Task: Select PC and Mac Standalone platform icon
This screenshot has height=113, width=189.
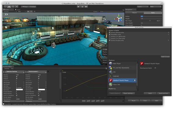Action: [x=110, y=68]
